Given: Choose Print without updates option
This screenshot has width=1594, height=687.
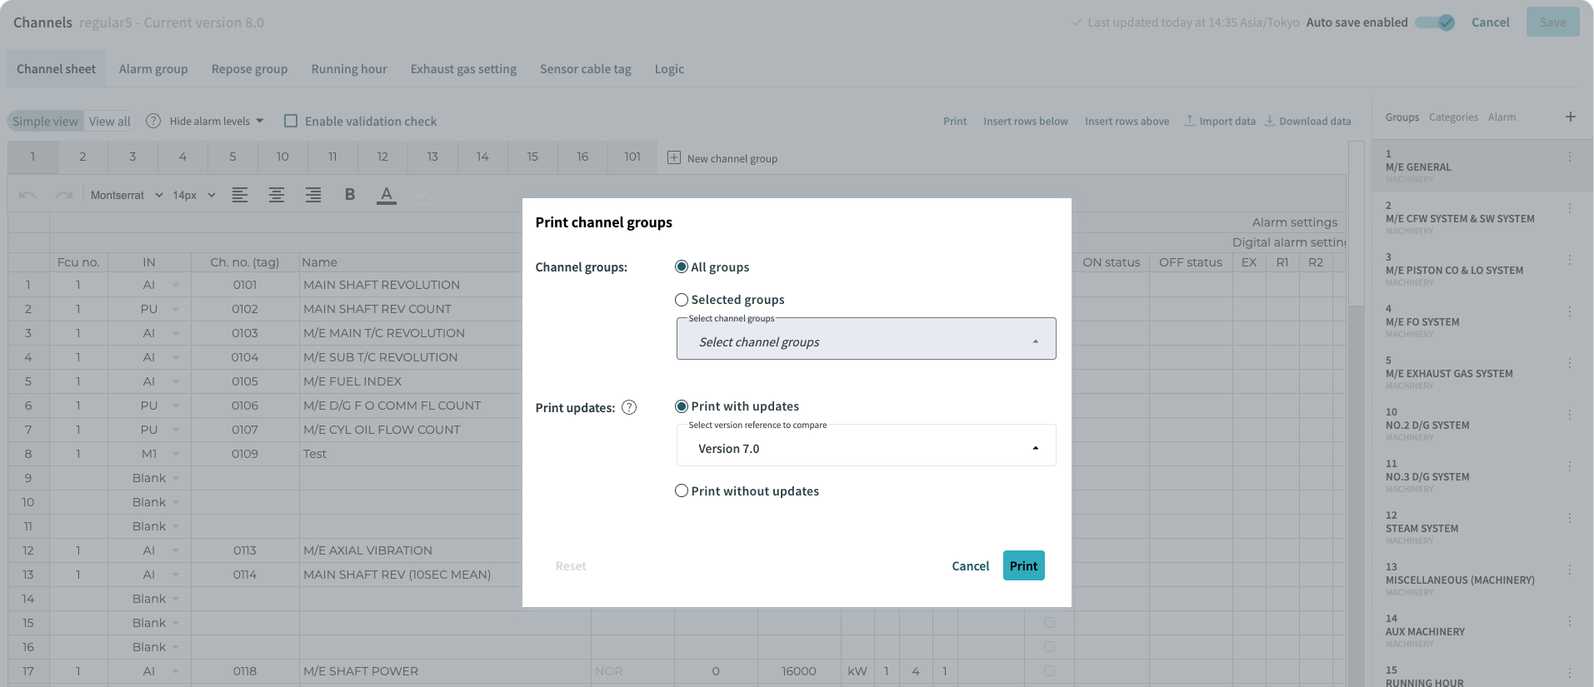Looking at the screenshot, I should 682,491.
